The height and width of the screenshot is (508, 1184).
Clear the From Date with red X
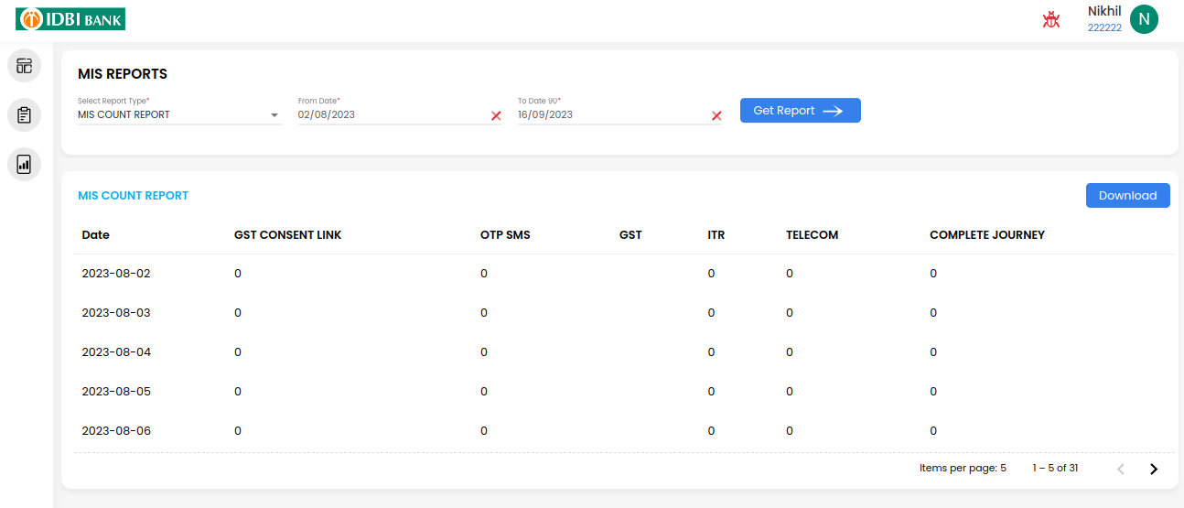[x=496, y=115]
